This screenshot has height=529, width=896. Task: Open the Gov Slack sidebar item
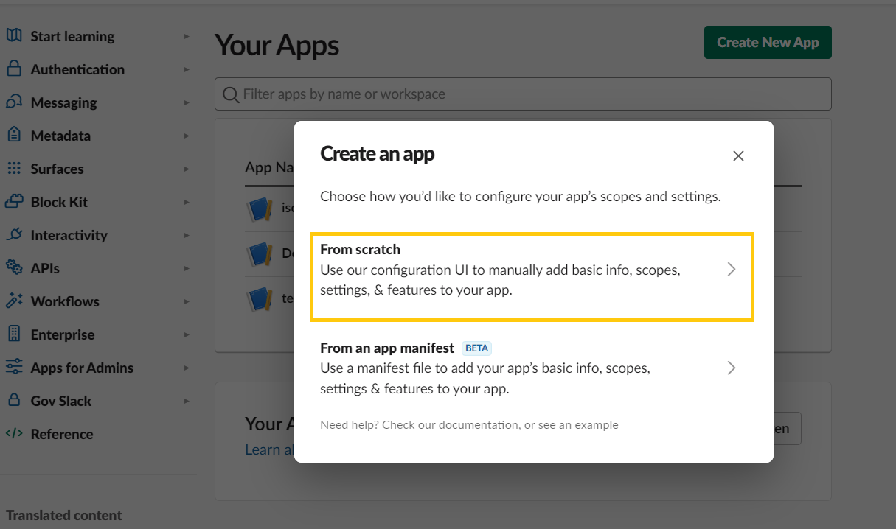pos(60,401)
